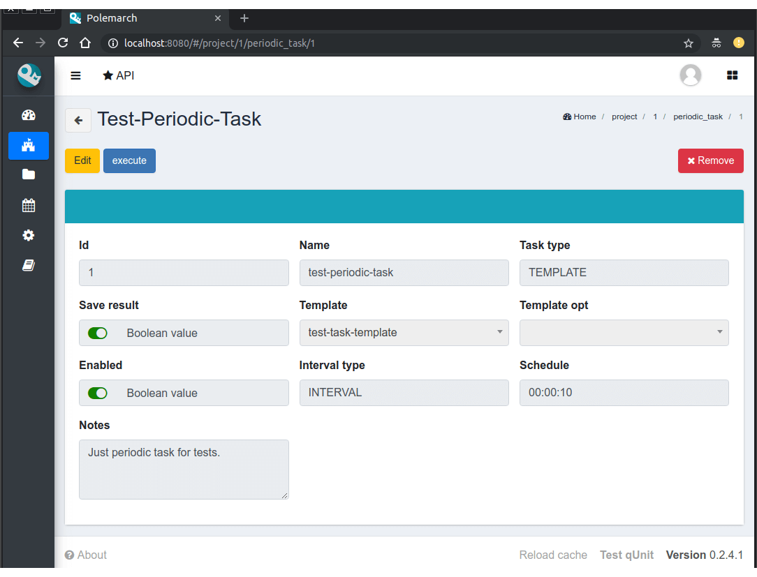Click the Id field with value 1
The image size is (757, 577).
pyautogui.click(x=184, y=273)
